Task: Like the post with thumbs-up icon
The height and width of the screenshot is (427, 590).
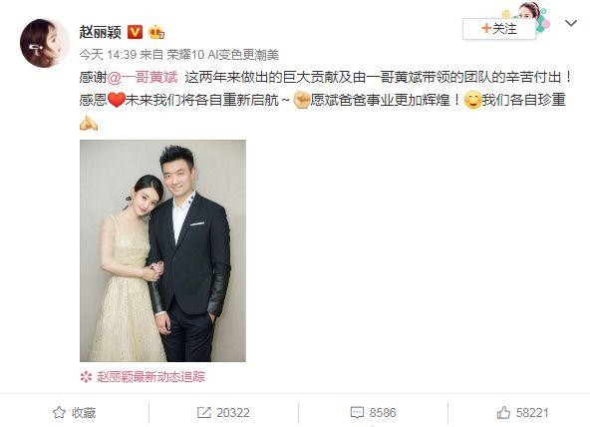Action: 503,413
